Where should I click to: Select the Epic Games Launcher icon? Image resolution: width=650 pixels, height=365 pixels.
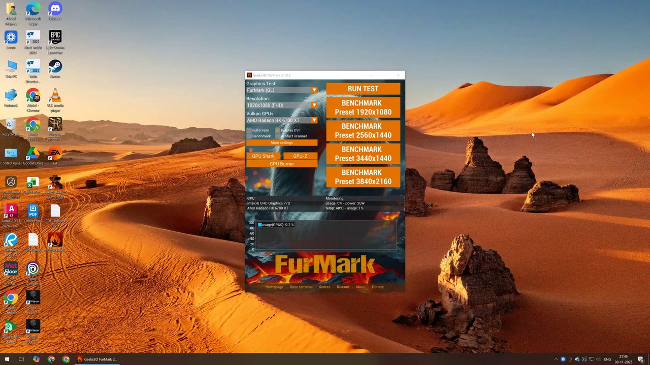(55, 42)
